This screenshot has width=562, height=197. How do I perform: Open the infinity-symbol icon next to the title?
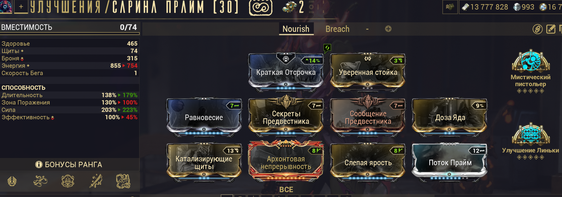pyautogui.click(x=261, y=7)
